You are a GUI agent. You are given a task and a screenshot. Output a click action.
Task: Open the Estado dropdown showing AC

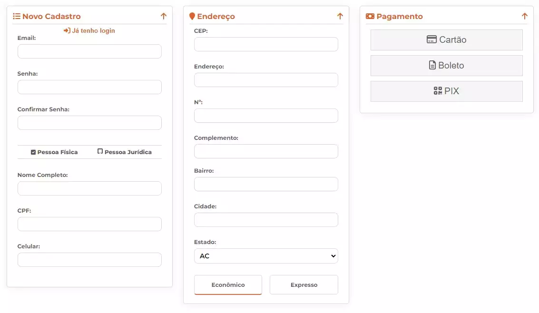(x=266, y=256)
